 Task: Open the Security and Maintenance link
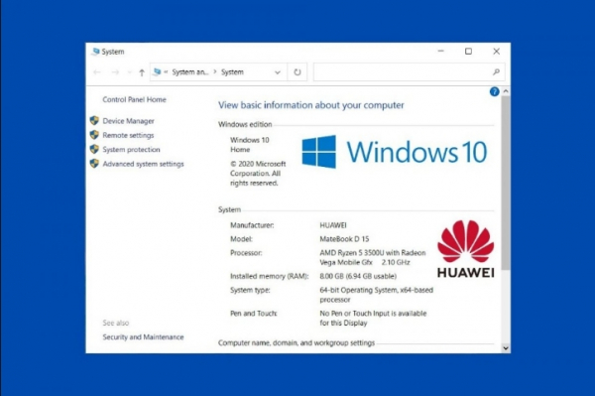click(x=143, y=337)
